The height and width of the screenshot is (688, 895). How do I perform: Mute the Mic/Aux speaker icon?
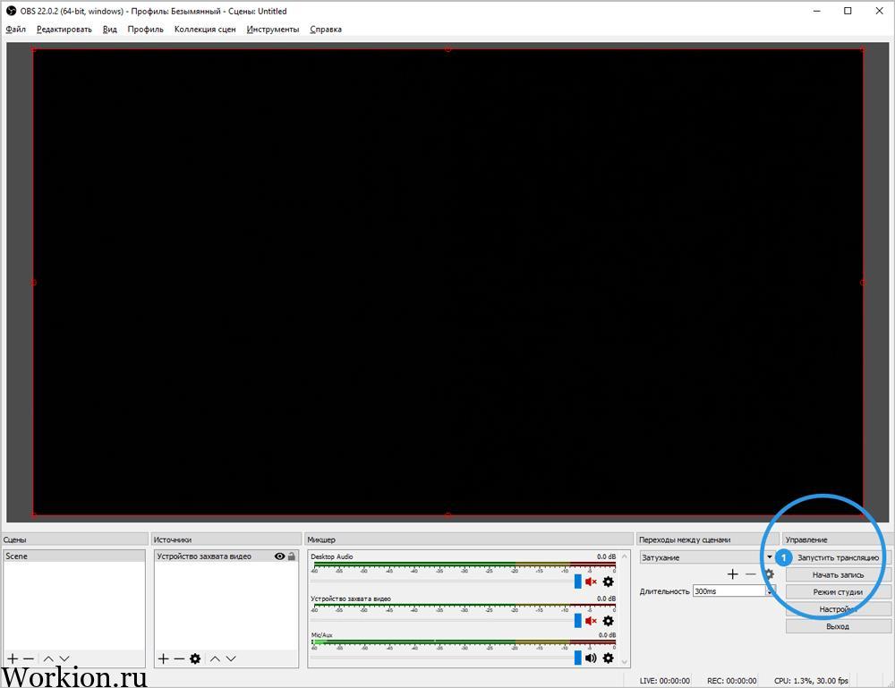(591, 658)
